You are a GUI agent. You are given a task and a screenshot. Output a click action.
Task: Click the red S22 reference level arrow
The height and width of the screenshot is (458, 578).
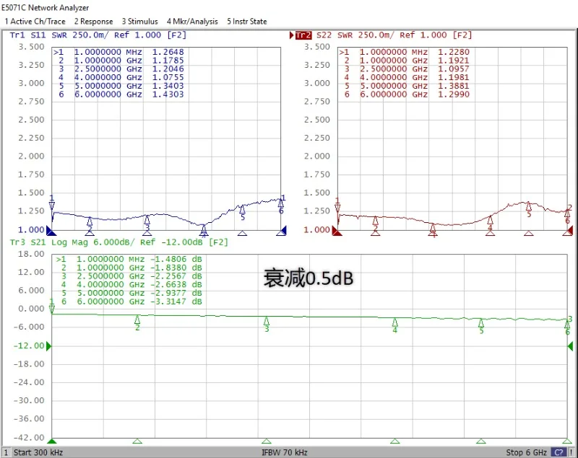coord(335,230)
